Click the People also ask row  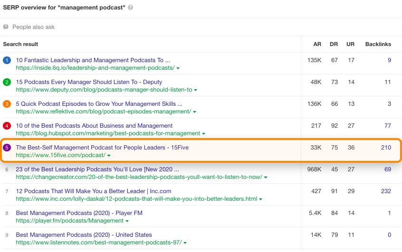33,27
